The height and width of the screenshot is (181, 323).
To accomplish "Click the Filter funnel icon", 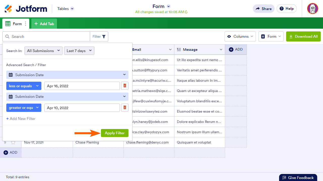I will tap(104, 36).
